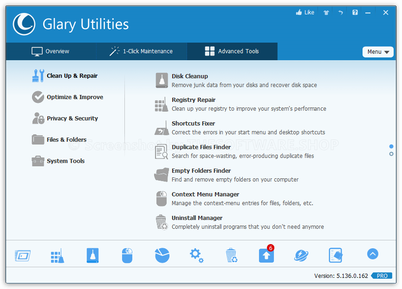The width and height of the screenshot is (402, 289).
Task: Open the pie chart disk analysis icon
Action: (x=162, y=255)
